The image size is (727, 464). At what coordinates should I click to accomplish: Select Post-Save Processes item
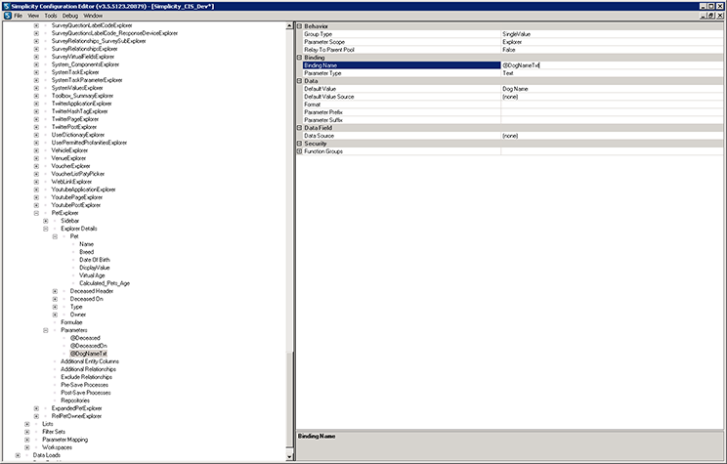(x=86, y=393)
